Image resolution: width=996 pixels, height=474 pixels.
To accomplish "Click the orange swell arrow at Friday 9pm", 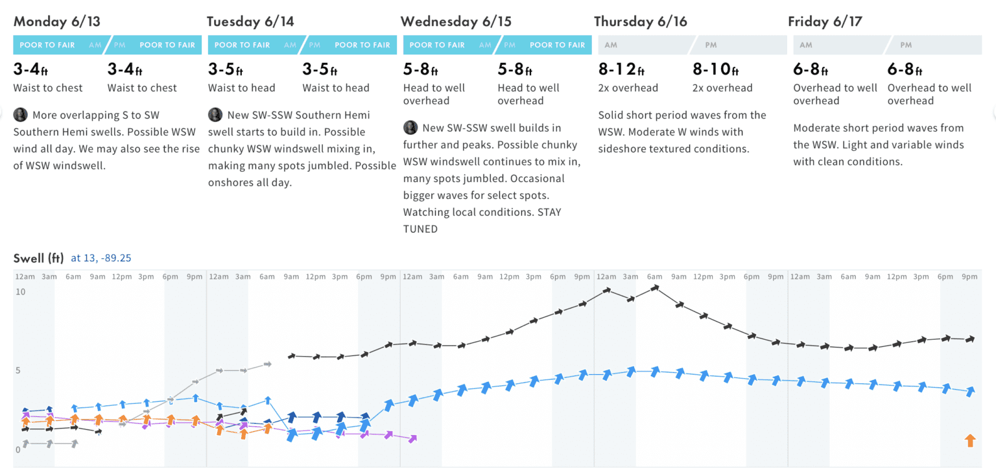I will 970,441.
